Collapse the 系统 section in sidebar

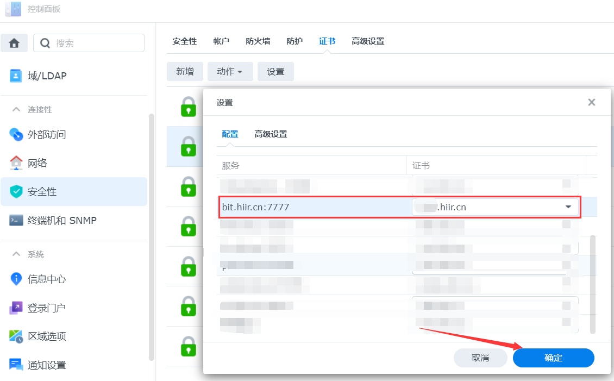[16, 254]
